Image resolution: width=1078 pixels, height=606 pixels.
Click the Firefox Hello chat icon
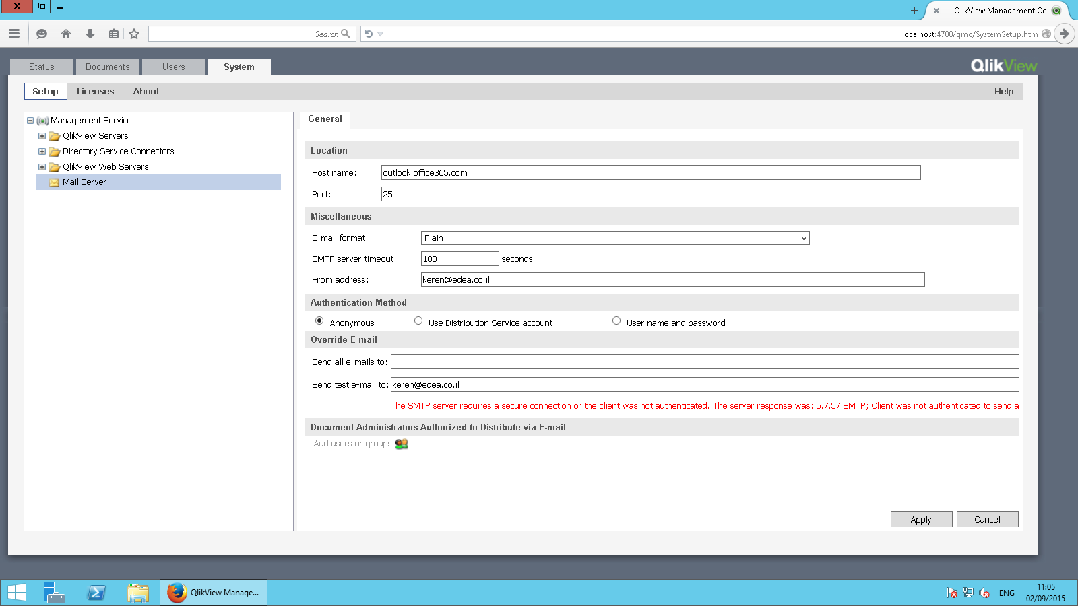click(42, 34)
